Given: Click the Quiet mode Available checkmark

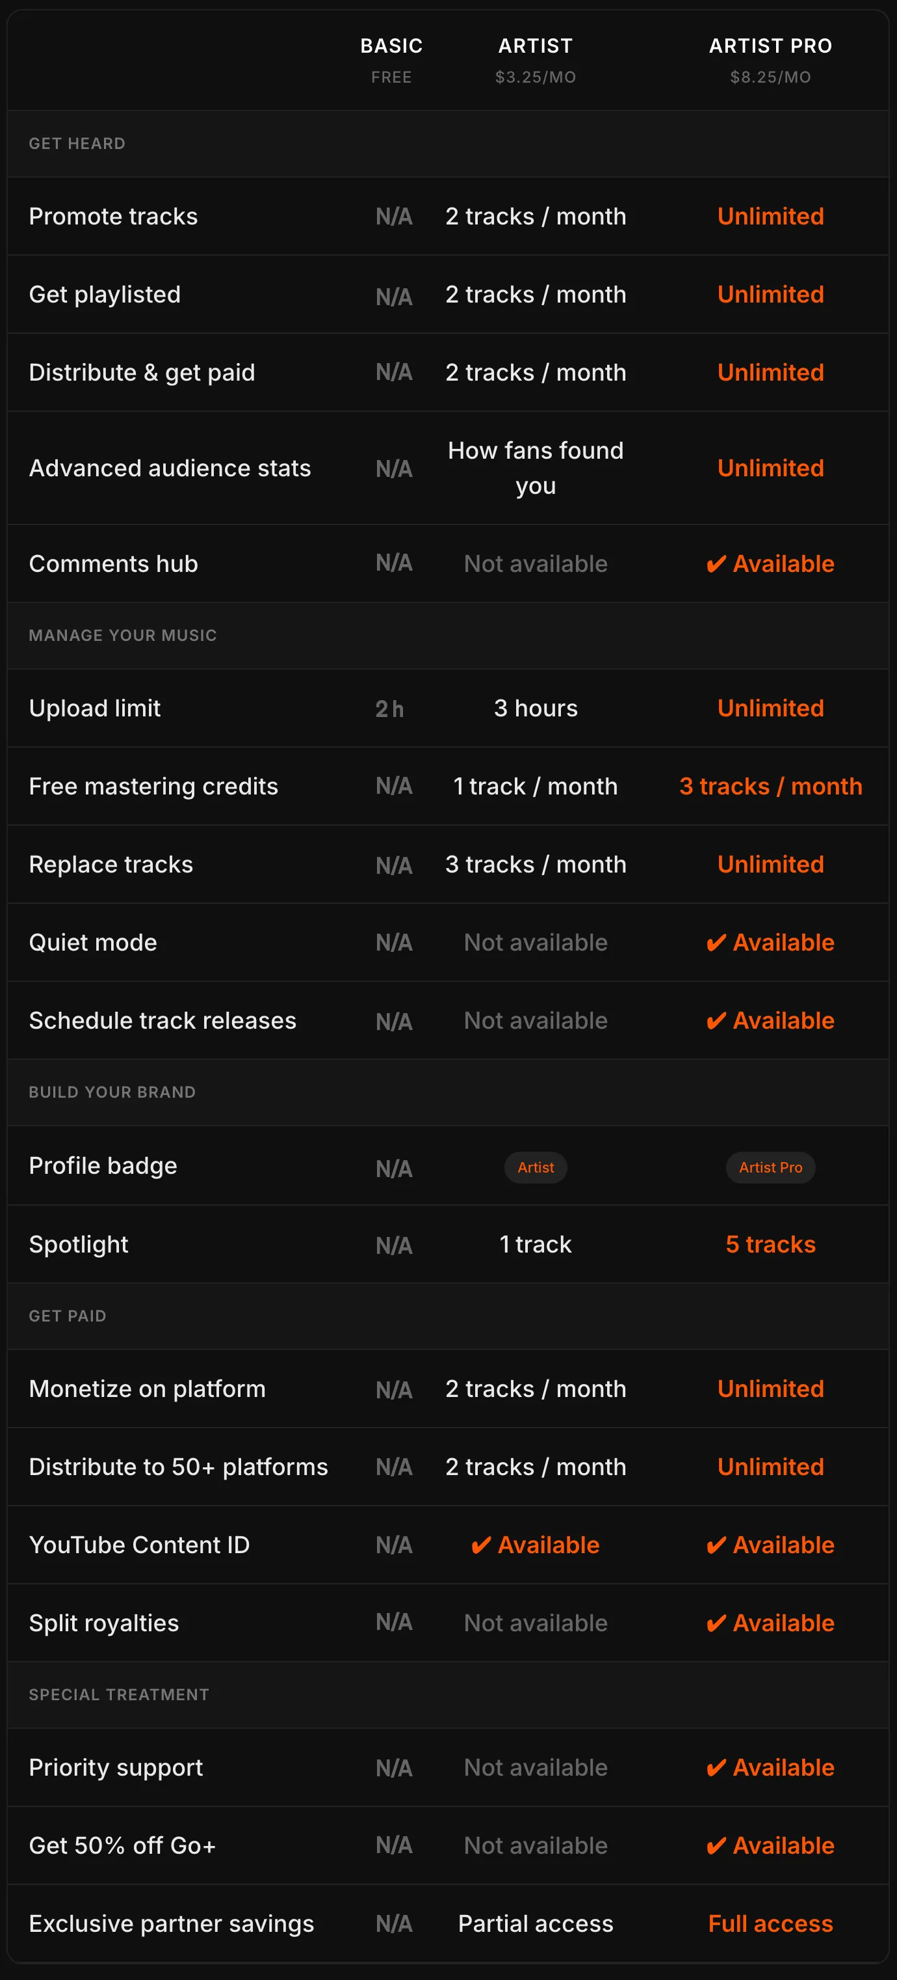Looking at the screenshot, I should [770, 942].
